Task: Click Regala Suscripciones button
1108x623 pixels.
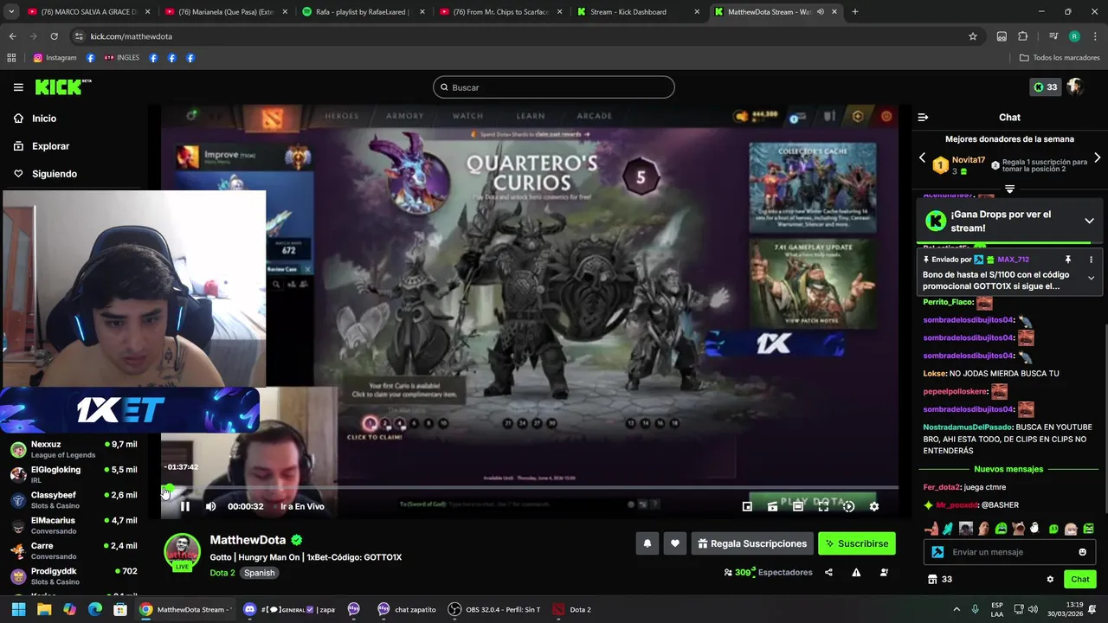Action: click(753, 543)
